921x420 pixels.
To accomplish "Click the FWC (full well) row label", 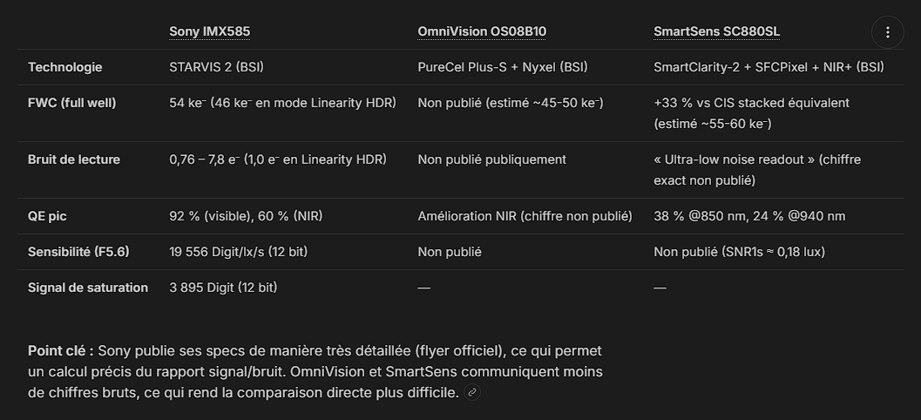I will click(x=72, y=103).
